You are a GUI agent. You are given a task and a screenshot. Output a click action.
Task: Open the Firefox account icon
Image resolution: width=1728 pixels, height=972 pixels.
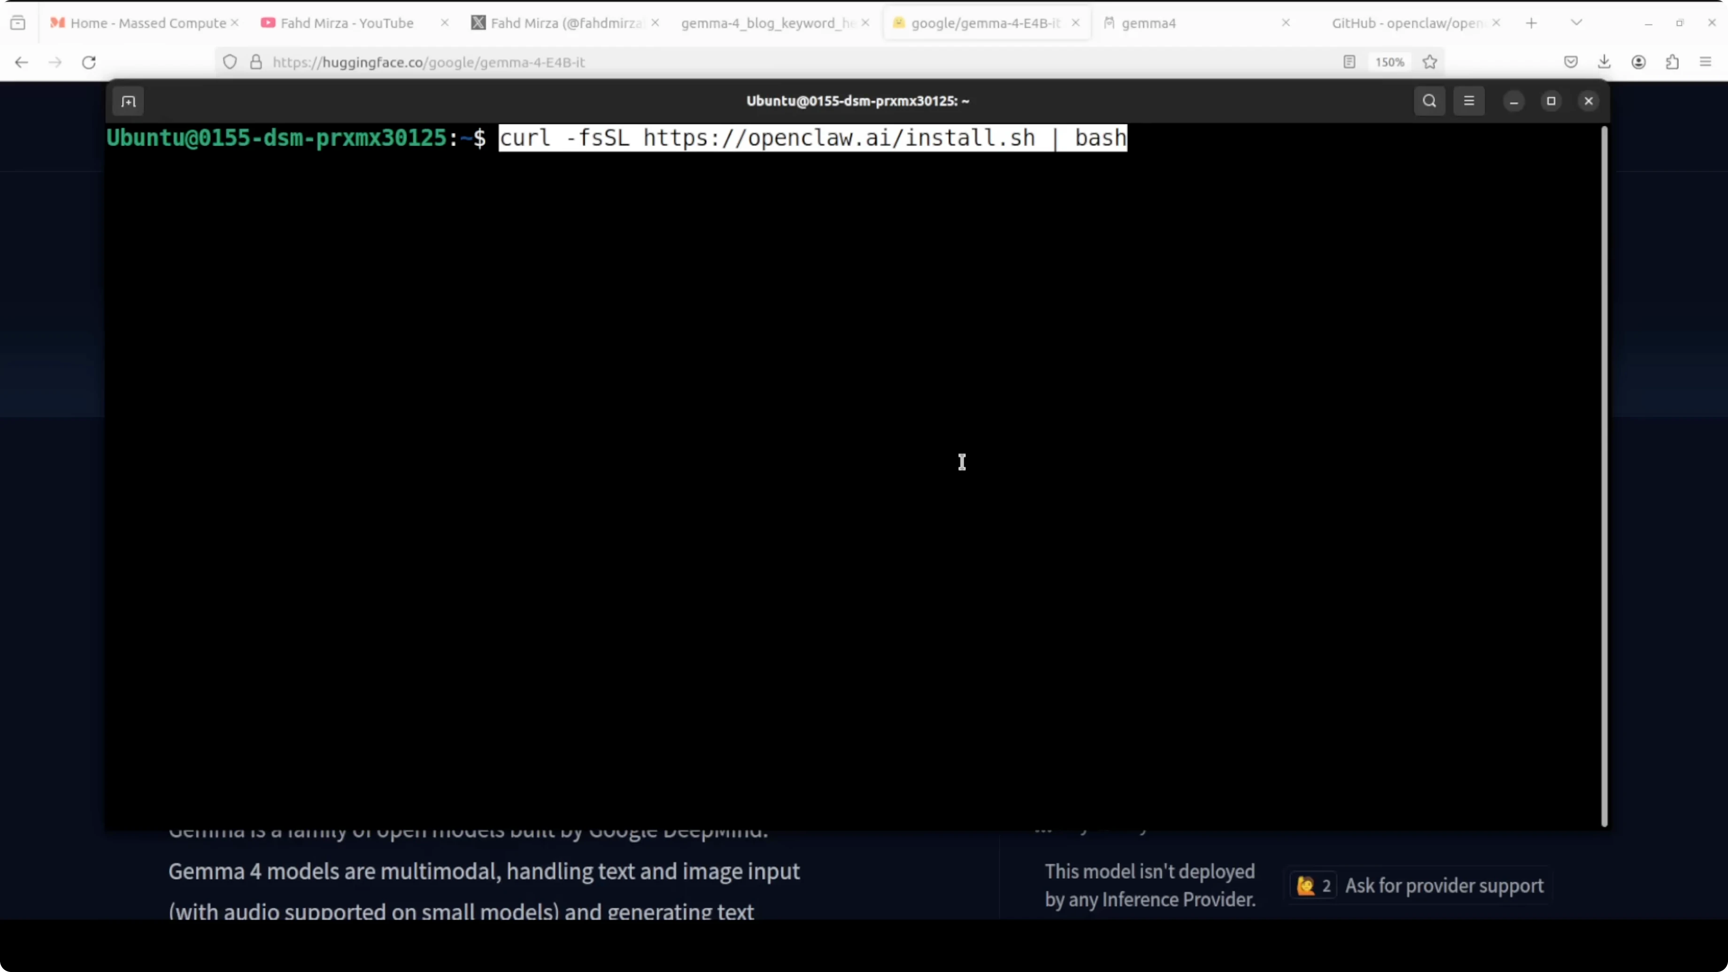click(1638, 62)
